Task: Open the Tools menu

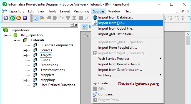Action: [x=52, y=11]
